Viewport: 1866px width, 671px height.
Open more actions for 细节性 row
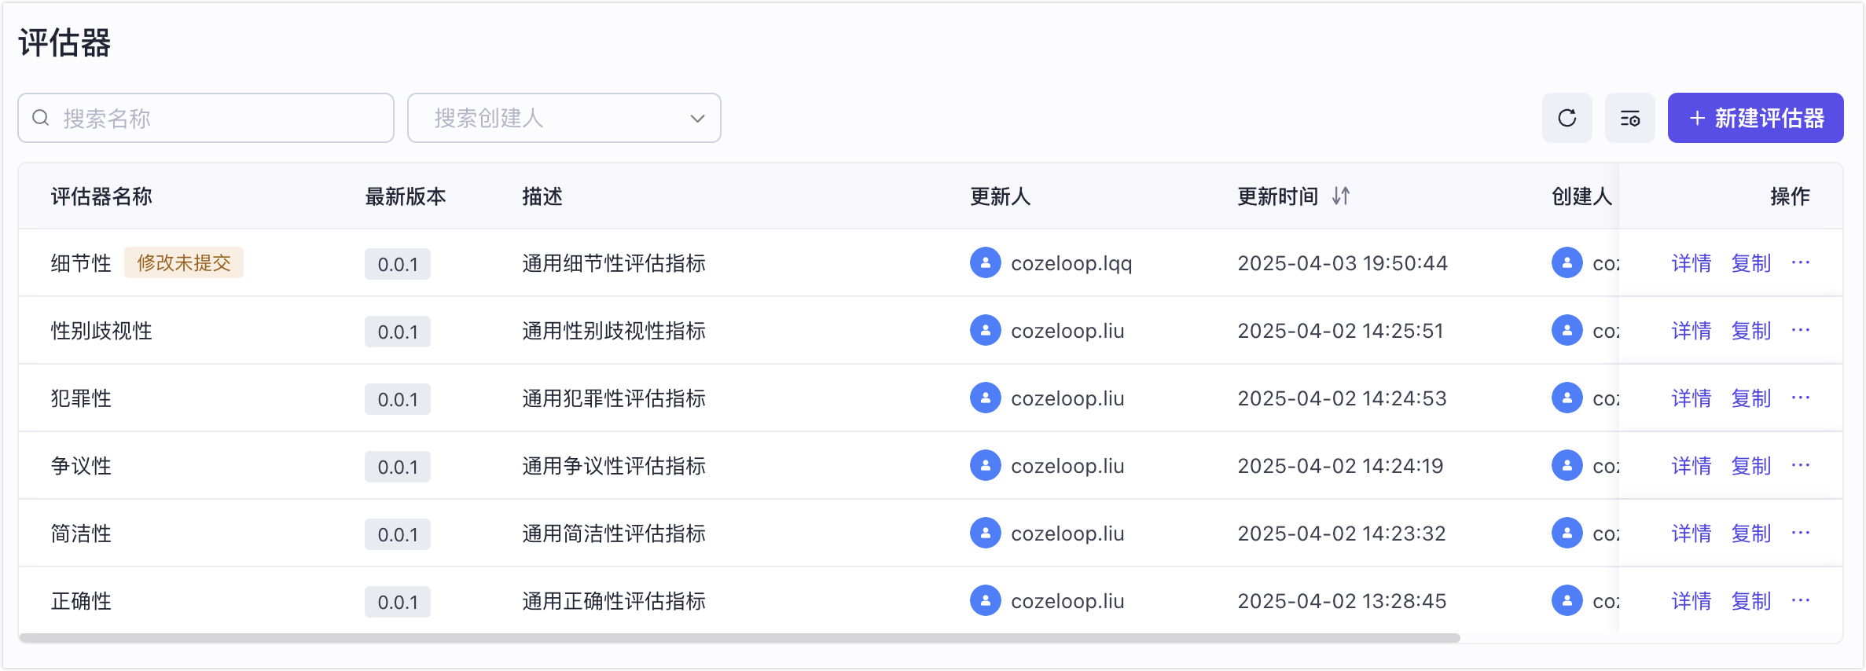pos(1800,262)
